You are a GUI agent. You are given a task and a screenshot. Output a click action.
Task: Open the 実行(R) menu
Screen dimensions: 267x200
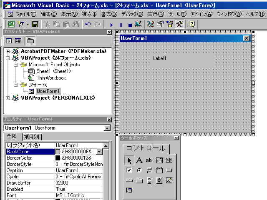coord(156,14)
